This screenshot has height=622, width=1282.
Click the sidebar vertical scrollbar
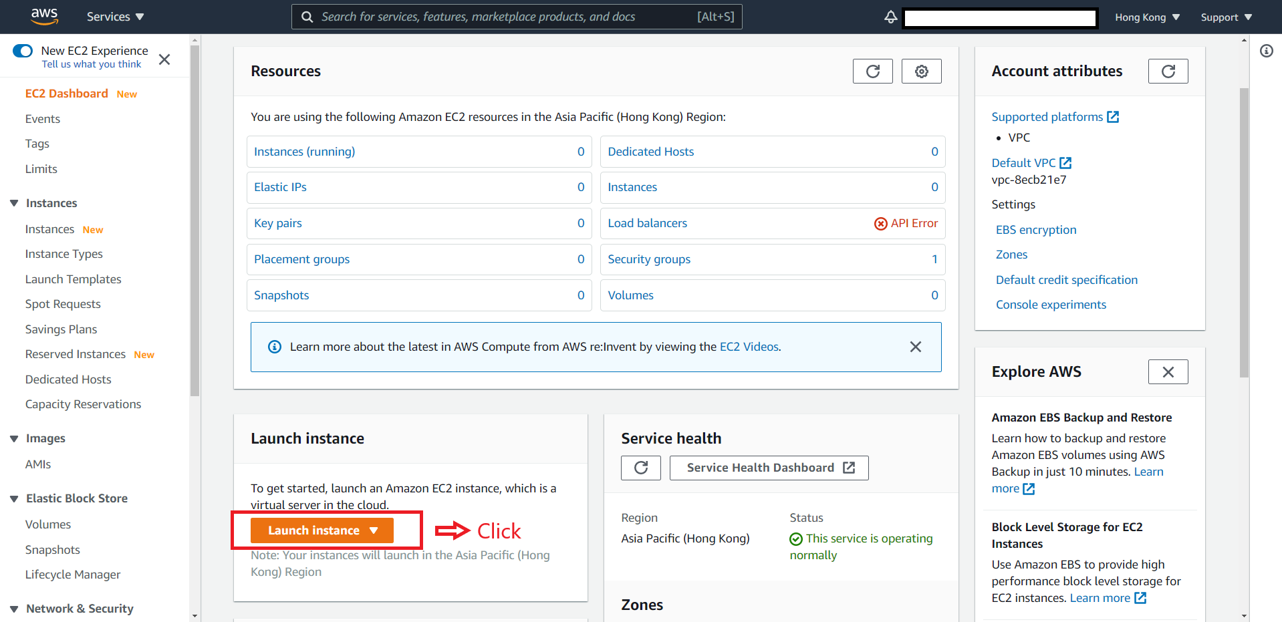click(x=195, y=220)
